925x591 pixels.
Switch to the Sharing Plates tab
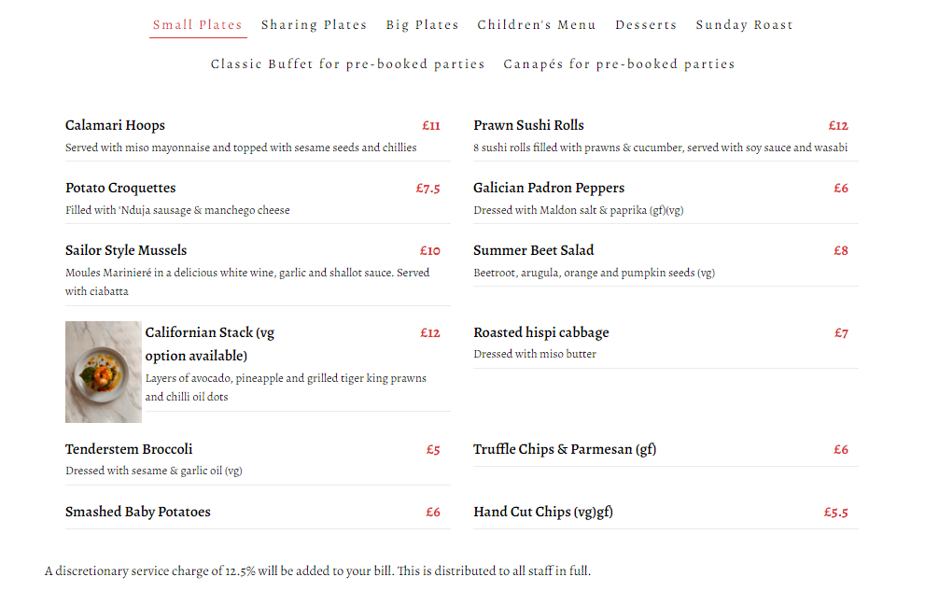(314, 25)
